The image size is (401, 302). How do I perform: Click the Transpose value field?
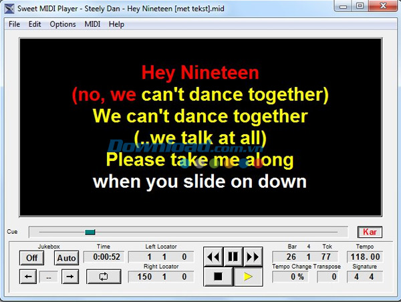pos(326,276)
